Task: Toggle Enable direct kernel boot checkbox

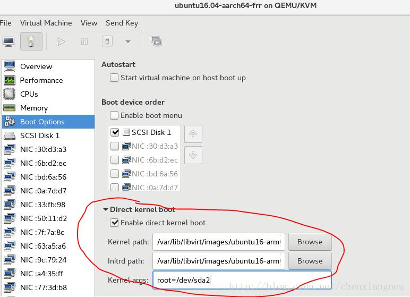Action: (x=114, y=223)
